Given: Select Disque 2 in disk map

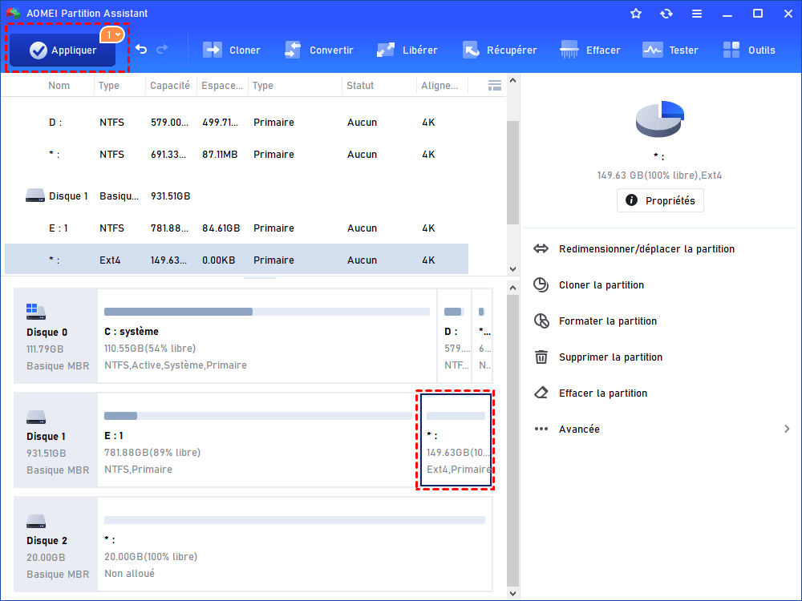Looking at the screenshot, I should pyautogui.click(x=56, y=544).
